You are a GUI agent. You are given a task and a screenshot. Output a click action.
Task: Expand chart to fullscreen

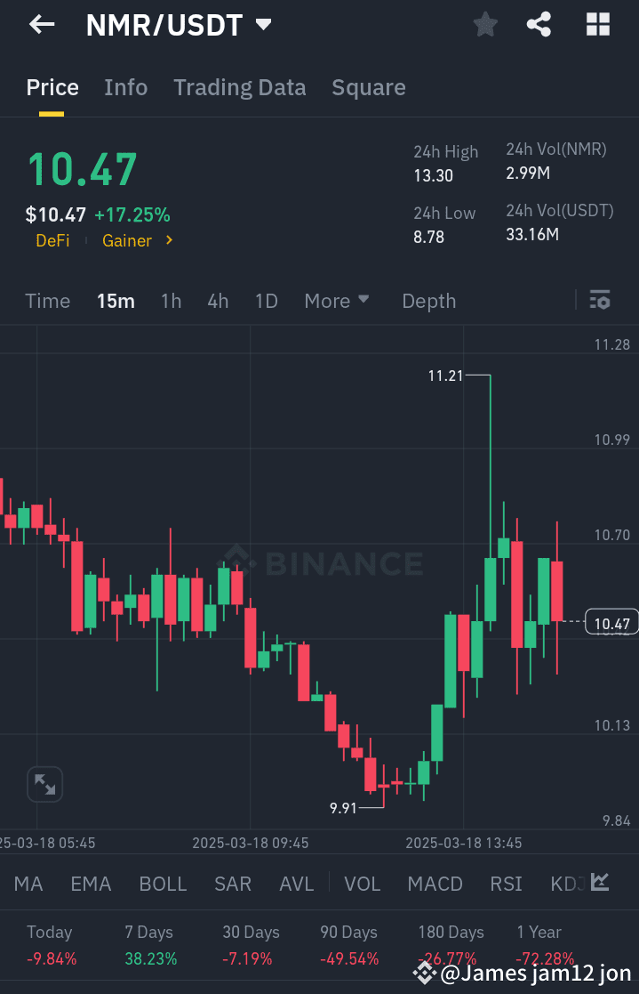[x=45, y=784]
